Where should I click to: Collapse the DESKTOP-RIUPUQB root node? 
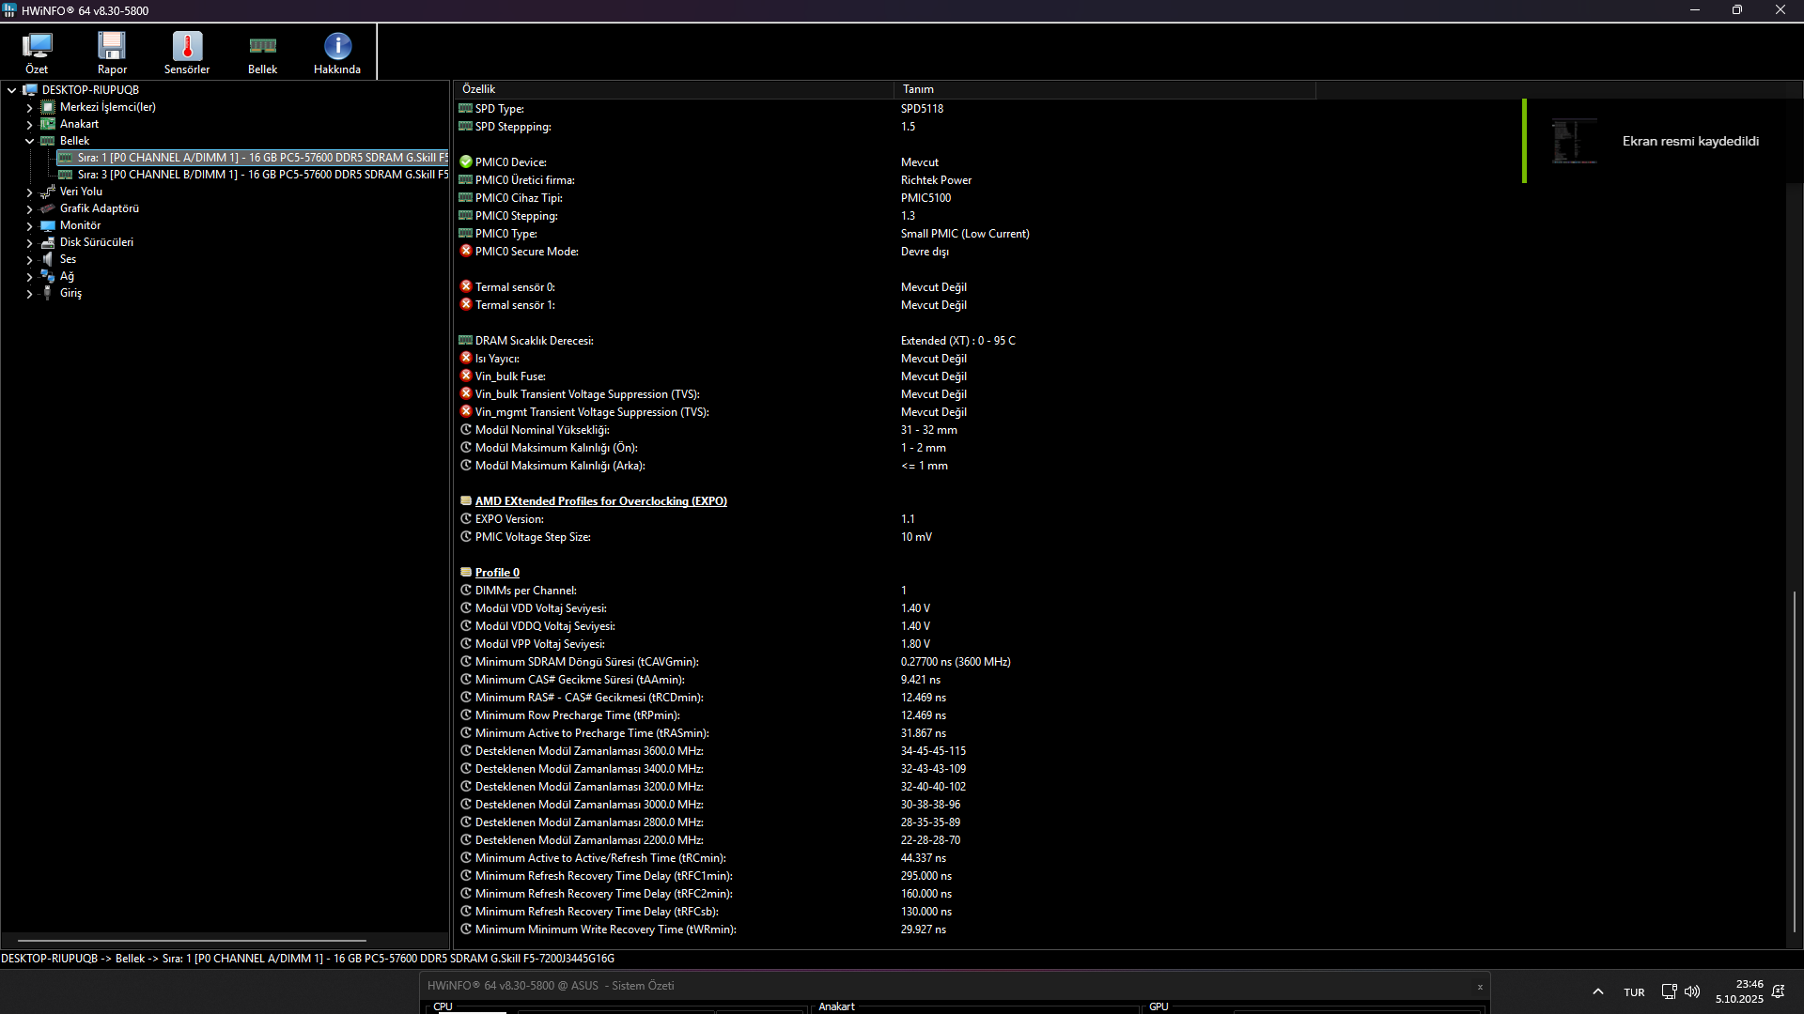[x=12, y=90]
